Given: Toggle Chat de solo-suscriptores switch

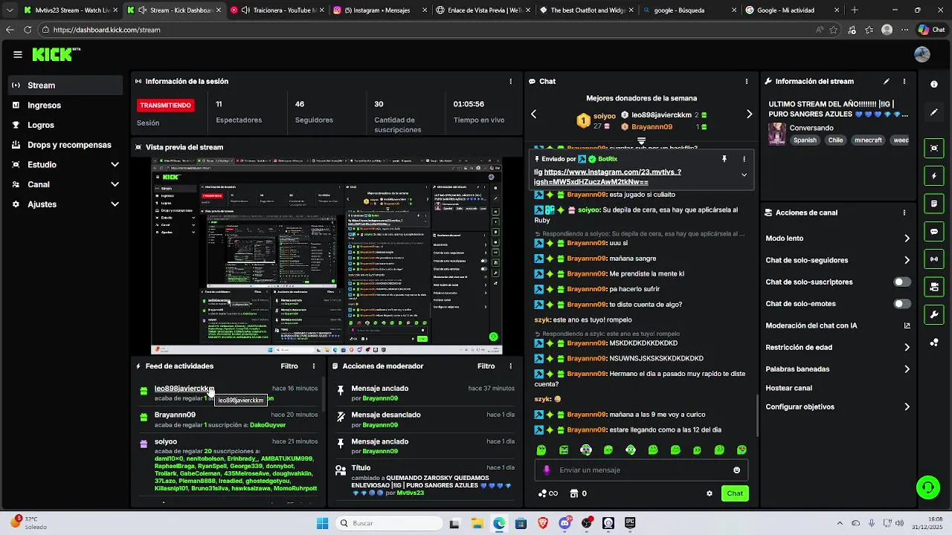Looking at the screenshot, I should click(901, 282).
